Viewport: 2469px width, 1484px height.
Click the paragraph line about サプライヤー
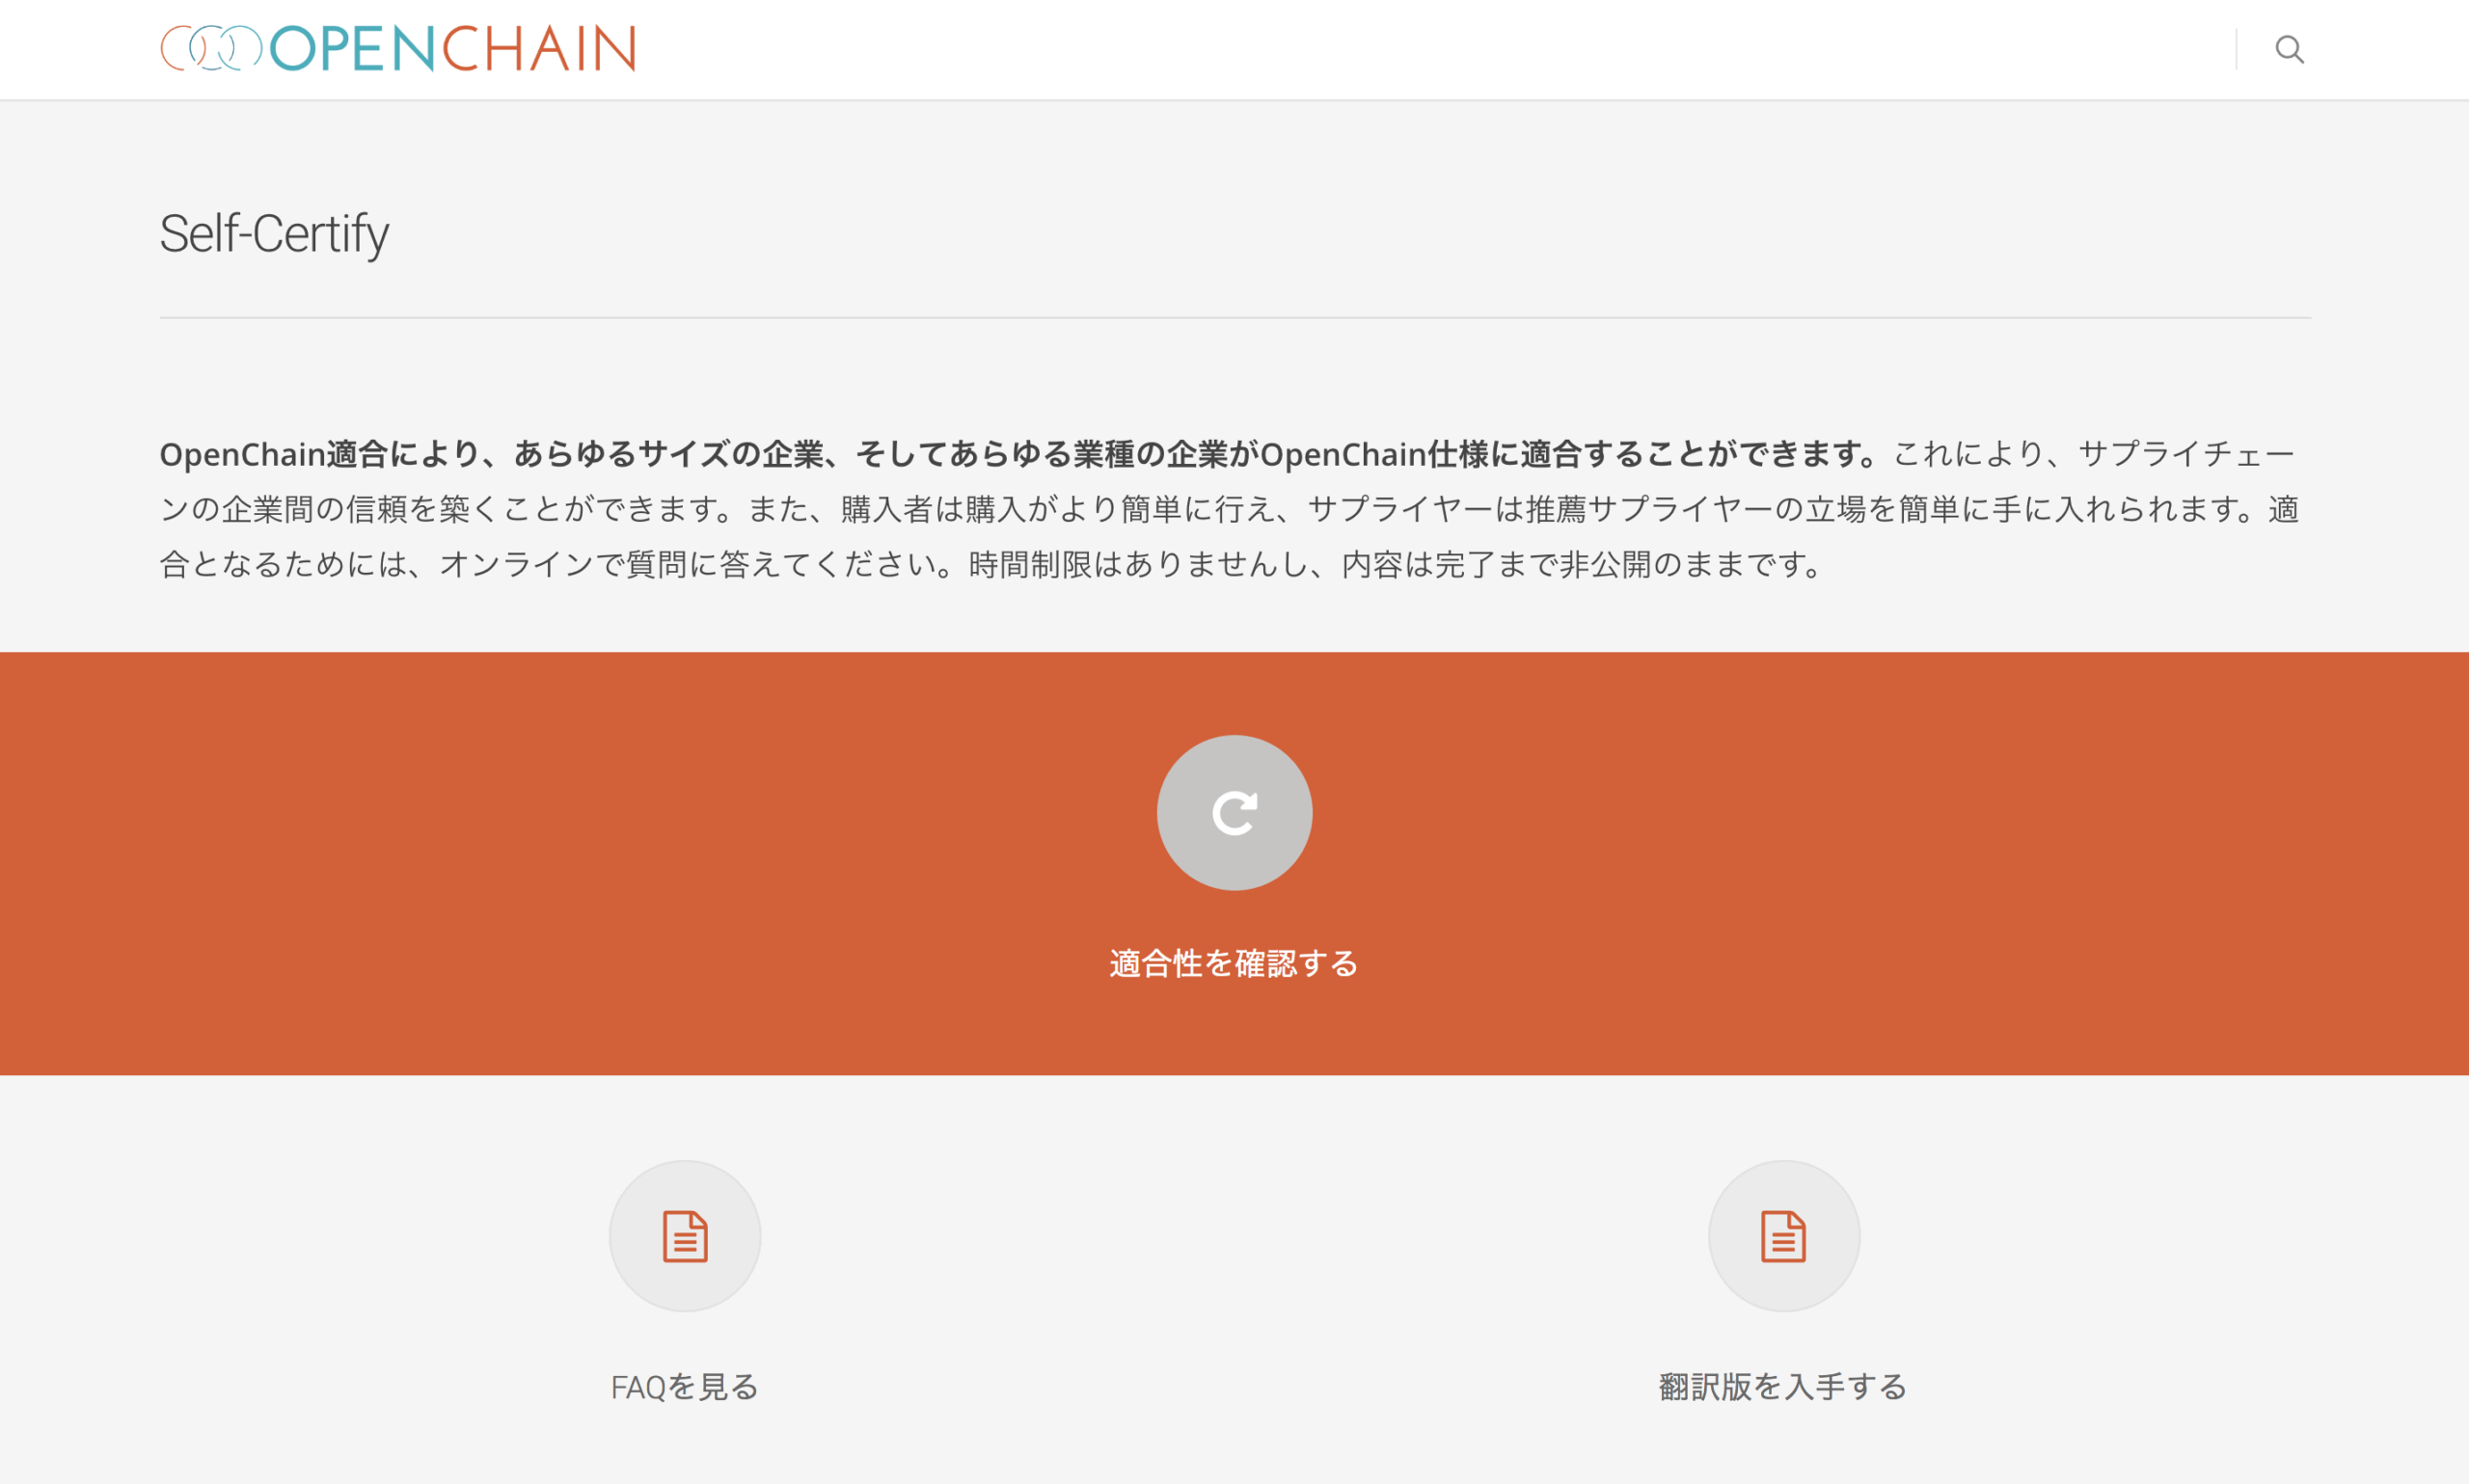tap(1230, 509)
